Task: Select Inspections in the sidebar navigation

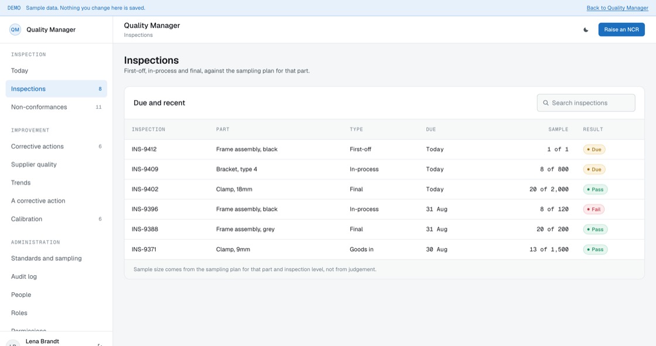Action: coord(56,89)
